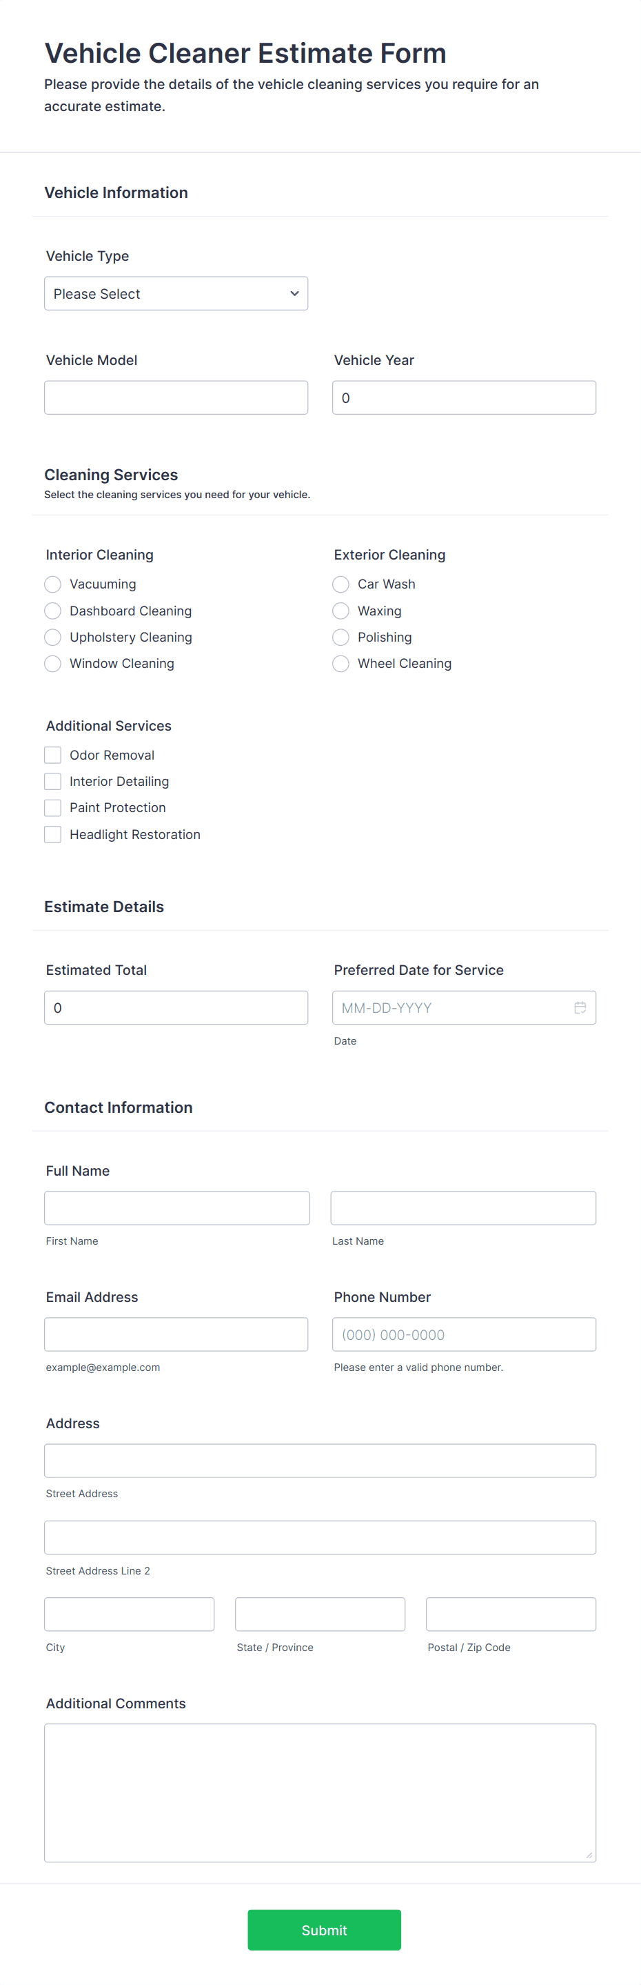
Task: Tick Headlight Restoration checkbox
Action: pos(52,835)
